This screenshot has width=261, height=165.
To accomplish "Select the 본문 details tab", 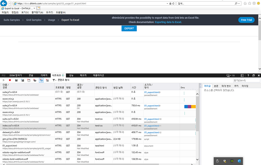I will point(216,86).
